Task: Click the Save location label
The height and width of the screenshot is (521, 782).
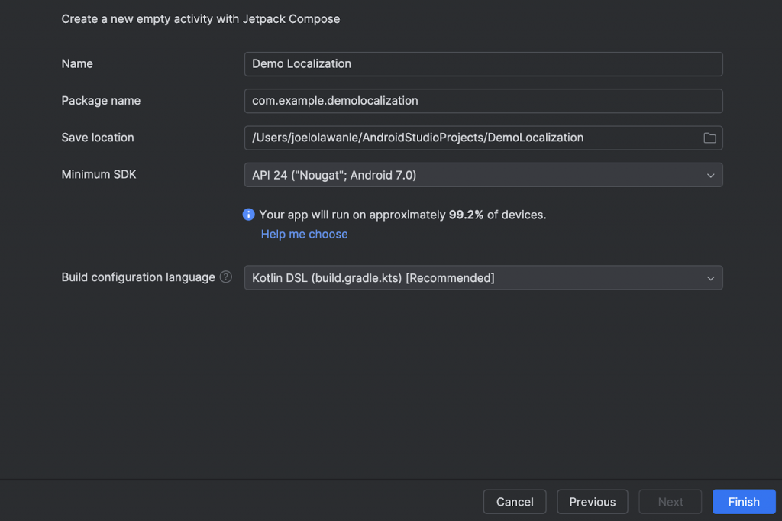Action: [x=98, y=138]
